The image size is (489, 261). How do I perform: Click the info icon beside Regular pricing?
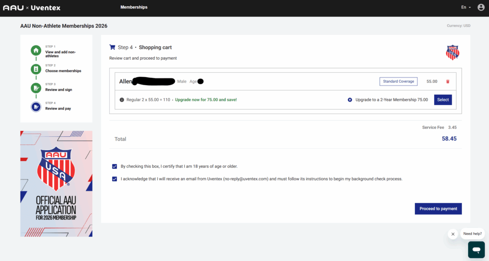122,100
